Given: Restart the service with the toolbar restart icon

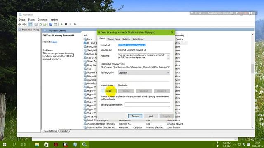Looking at the screenshot, I should pos(75,25).
